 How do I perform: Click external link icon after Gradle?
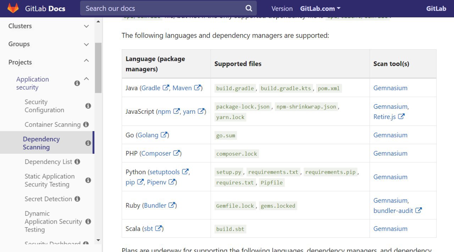tap(166, 88)
